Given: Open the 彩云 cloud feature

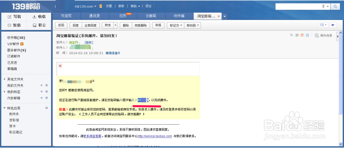Looking at the screenshot, I should coord(39,25).
